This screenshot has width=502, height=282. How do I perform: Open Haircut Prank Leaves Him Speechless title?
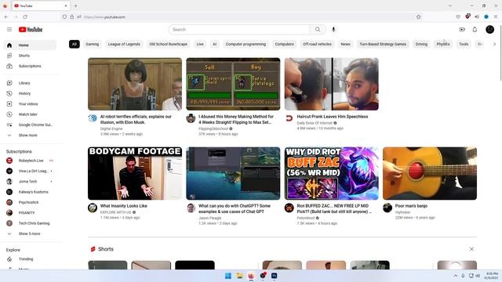pos(333,117)
